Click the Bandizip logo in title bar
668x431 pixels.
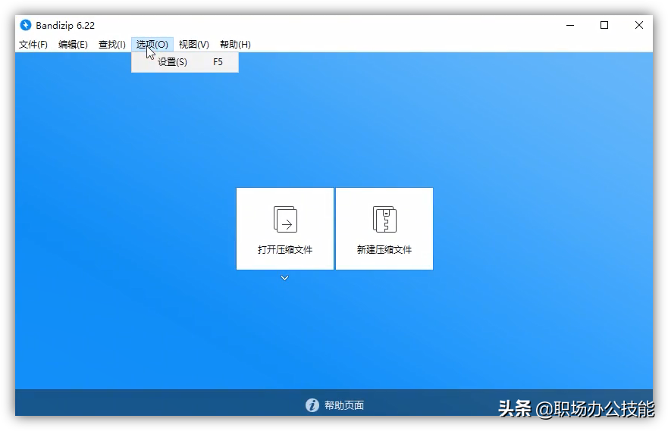26,25
